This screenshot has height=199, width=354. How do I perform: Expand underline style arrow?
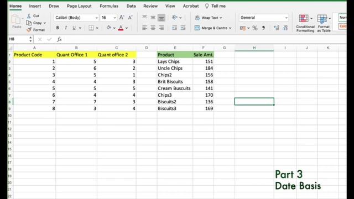[80, 28]
